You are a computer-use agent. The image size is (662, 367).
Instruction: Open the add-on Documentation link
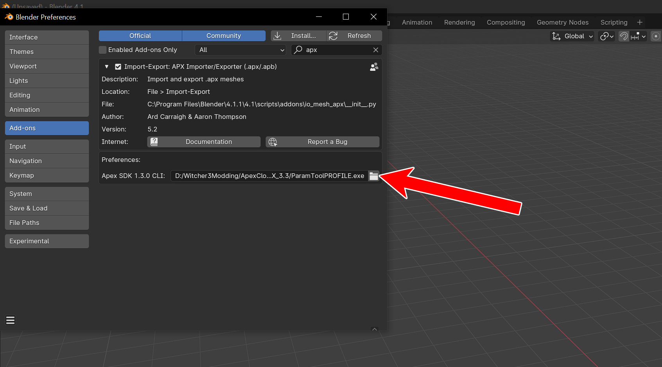(204, 142)
